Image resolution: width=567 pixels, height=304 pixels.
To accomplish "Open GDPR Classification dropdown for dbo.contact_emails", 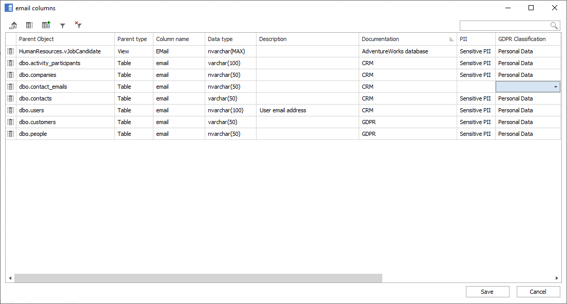I will (x=555, y=87).
